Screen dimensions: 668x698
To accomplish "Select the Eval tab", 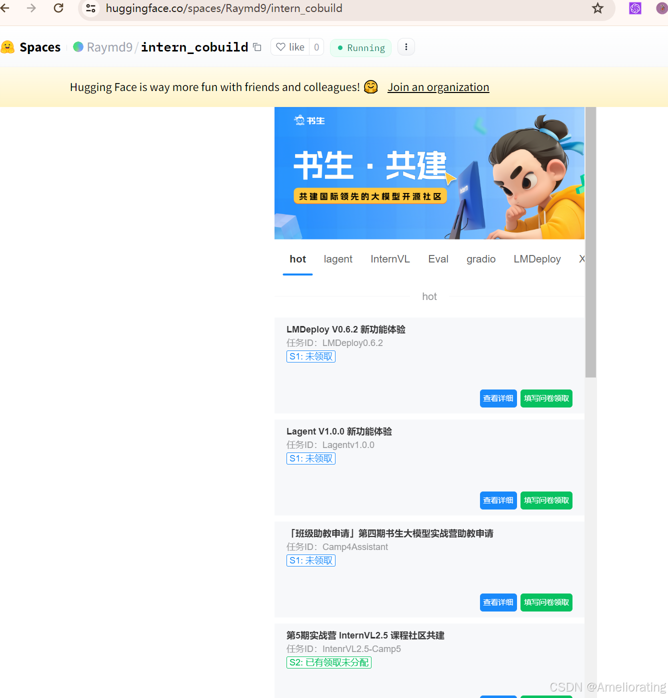I will tap(438, 259).
